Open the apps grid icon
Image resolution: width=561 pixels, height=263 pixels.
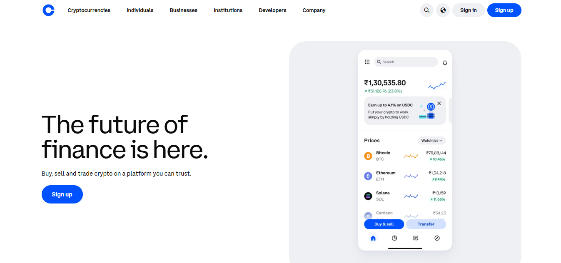pos(367,62)
